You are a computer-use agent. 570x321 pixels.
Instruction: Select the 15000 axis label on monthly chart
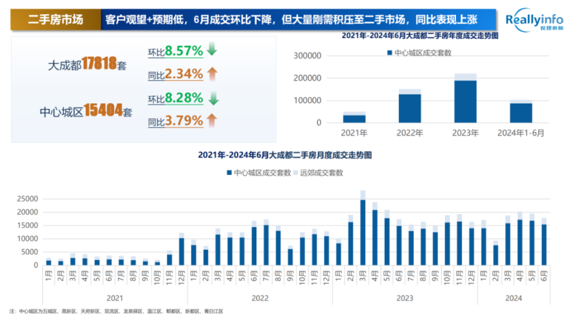[27, 225]
